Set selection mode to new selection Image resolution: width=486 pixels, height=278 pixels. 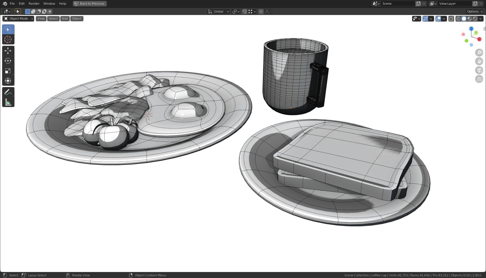point(28,11)
